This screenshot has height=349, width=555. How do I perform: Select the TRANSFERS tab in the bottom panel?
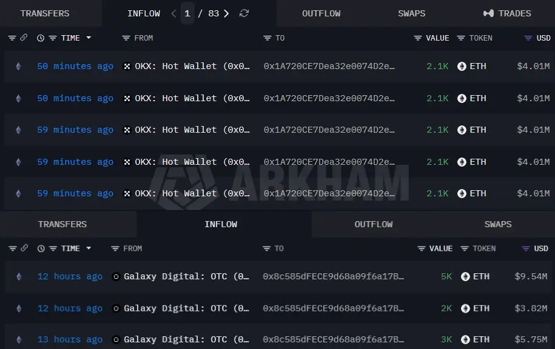click(x=62, y=224)
